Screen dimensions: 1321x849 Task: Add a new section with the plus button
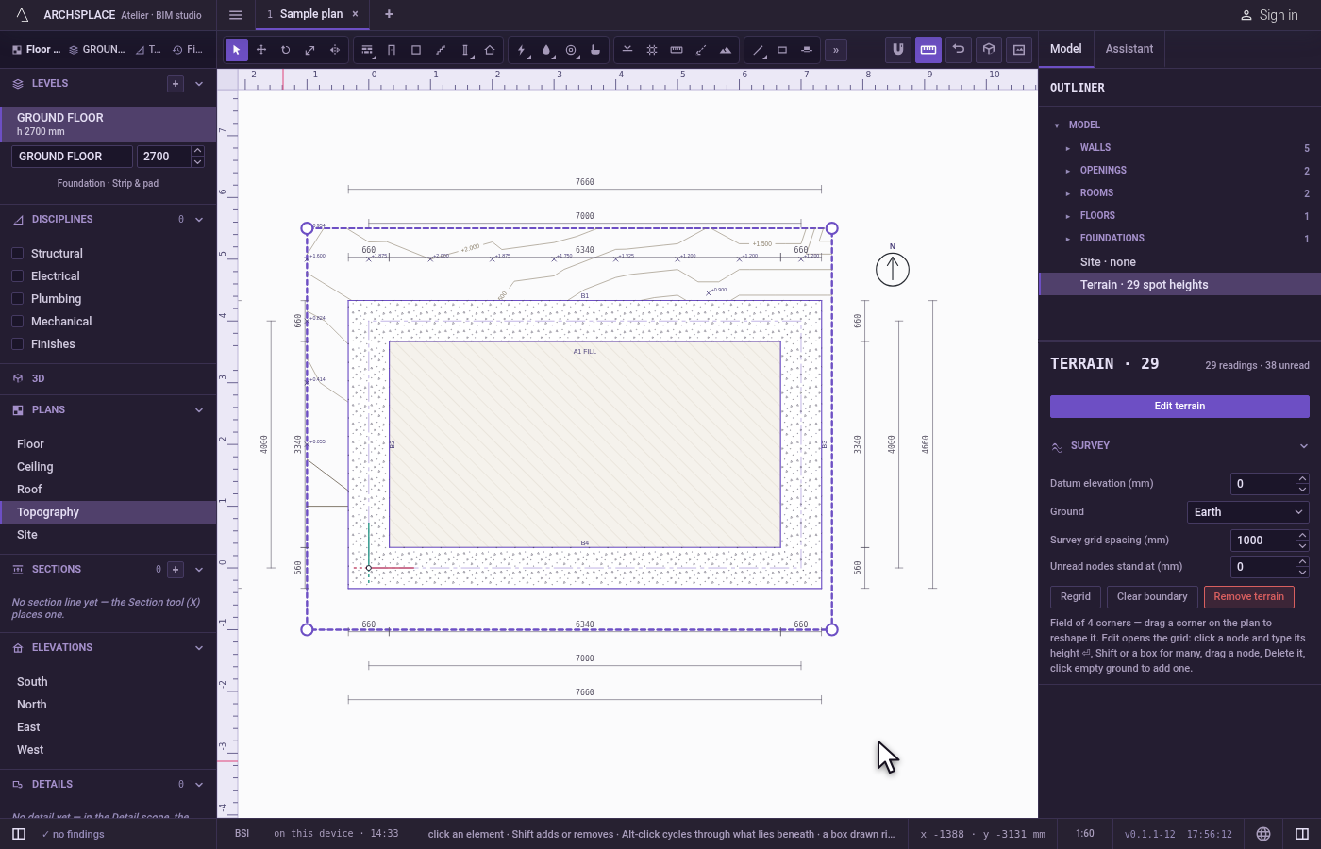176,570
